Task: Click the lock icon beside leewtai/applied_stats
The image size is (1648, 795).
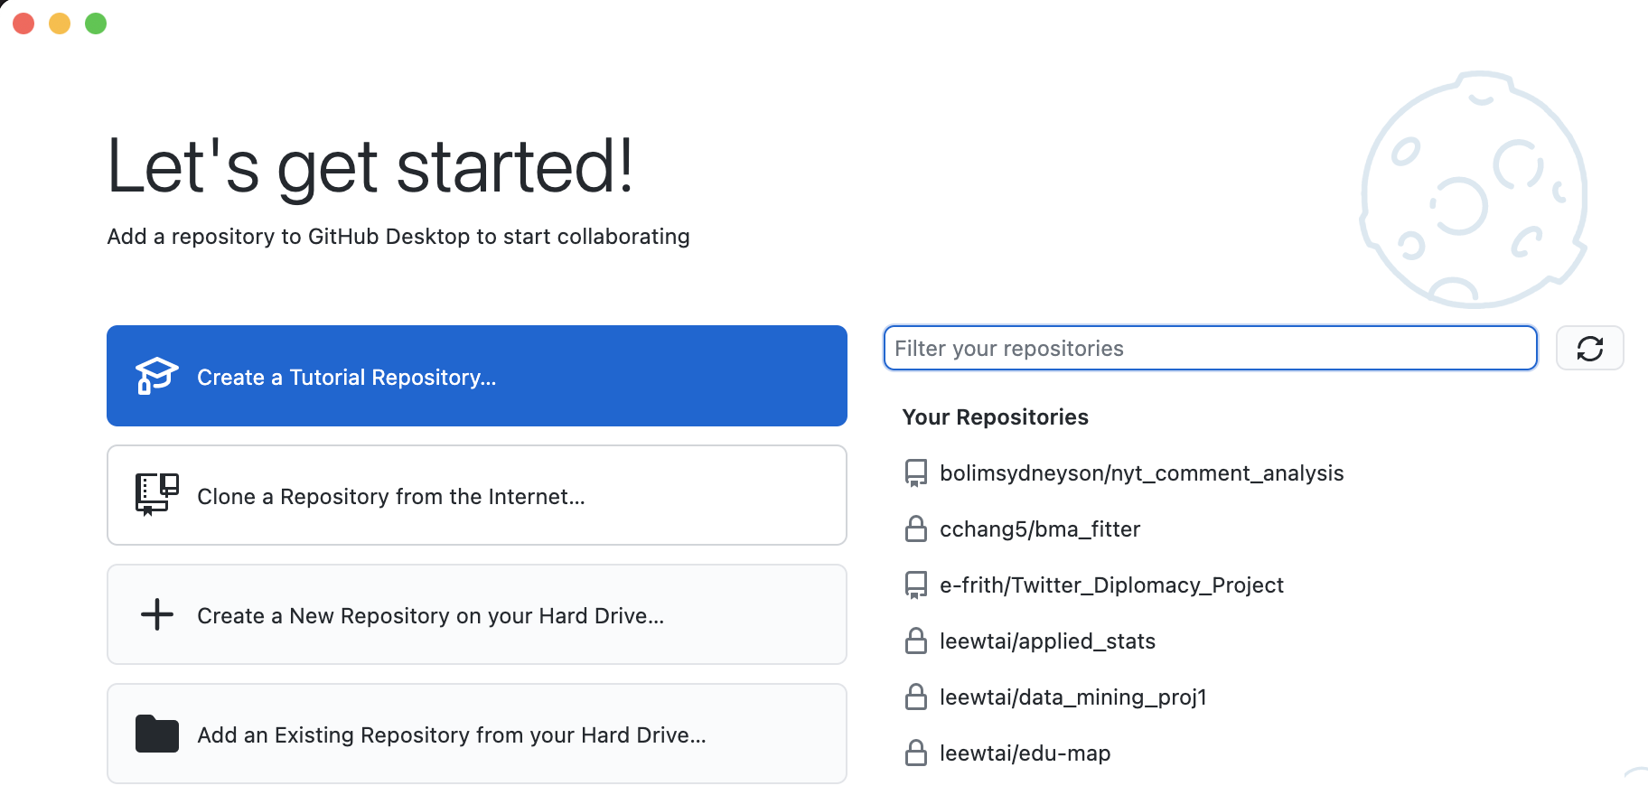Action: point(916,641)
